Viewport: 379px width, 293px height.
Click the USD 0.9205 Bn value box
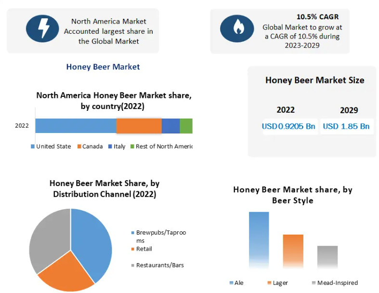(289, 126)
